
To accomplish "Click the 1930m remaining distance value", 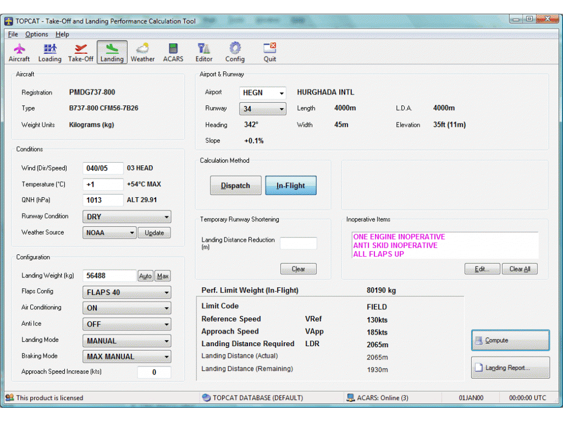I will [x=377, y=370].
